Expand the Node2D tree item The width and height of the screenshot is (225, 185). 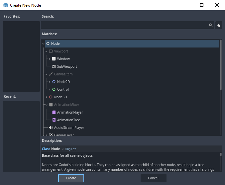[x=49, y=82]
